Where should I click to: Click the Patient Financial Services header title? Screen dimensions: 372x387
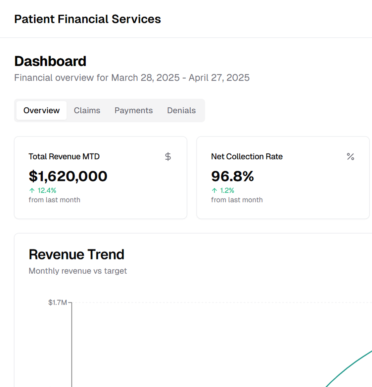[x=87, y=19]
